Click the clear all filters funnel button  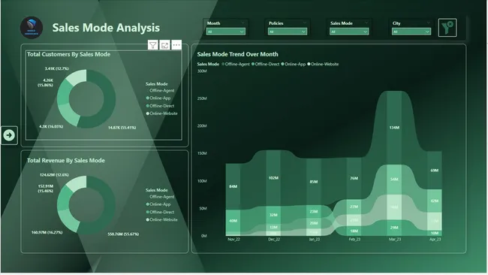447,28
